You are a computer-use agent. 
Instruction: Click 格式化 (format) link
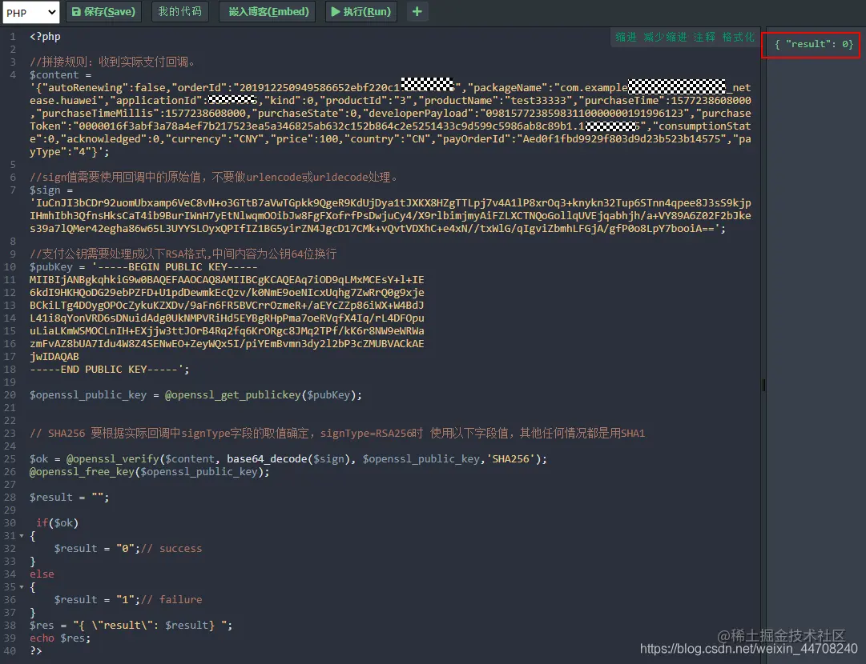[739, 37]
